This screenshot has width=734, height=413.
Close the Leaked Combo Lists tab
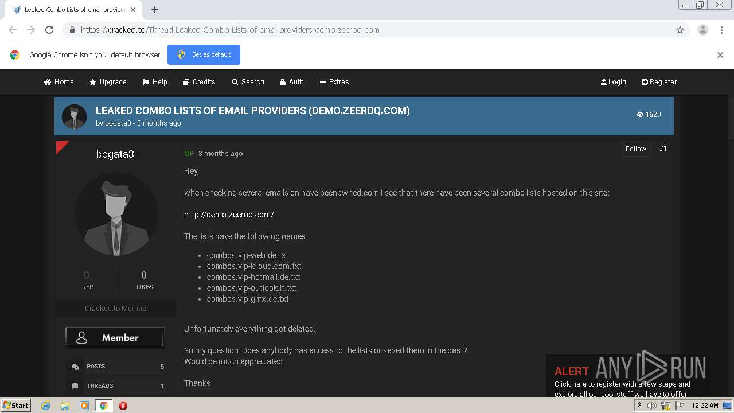coord(133,10)
